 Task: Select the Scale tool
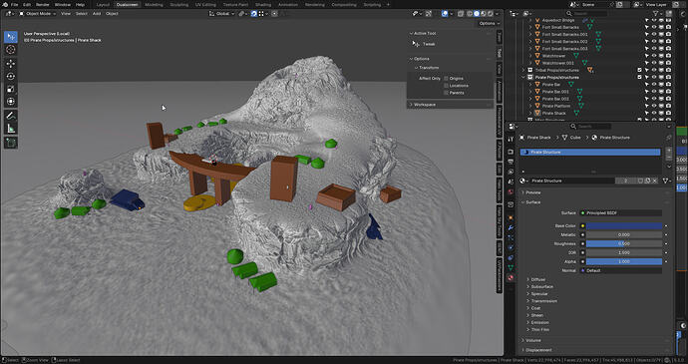[x=11, y=89]
